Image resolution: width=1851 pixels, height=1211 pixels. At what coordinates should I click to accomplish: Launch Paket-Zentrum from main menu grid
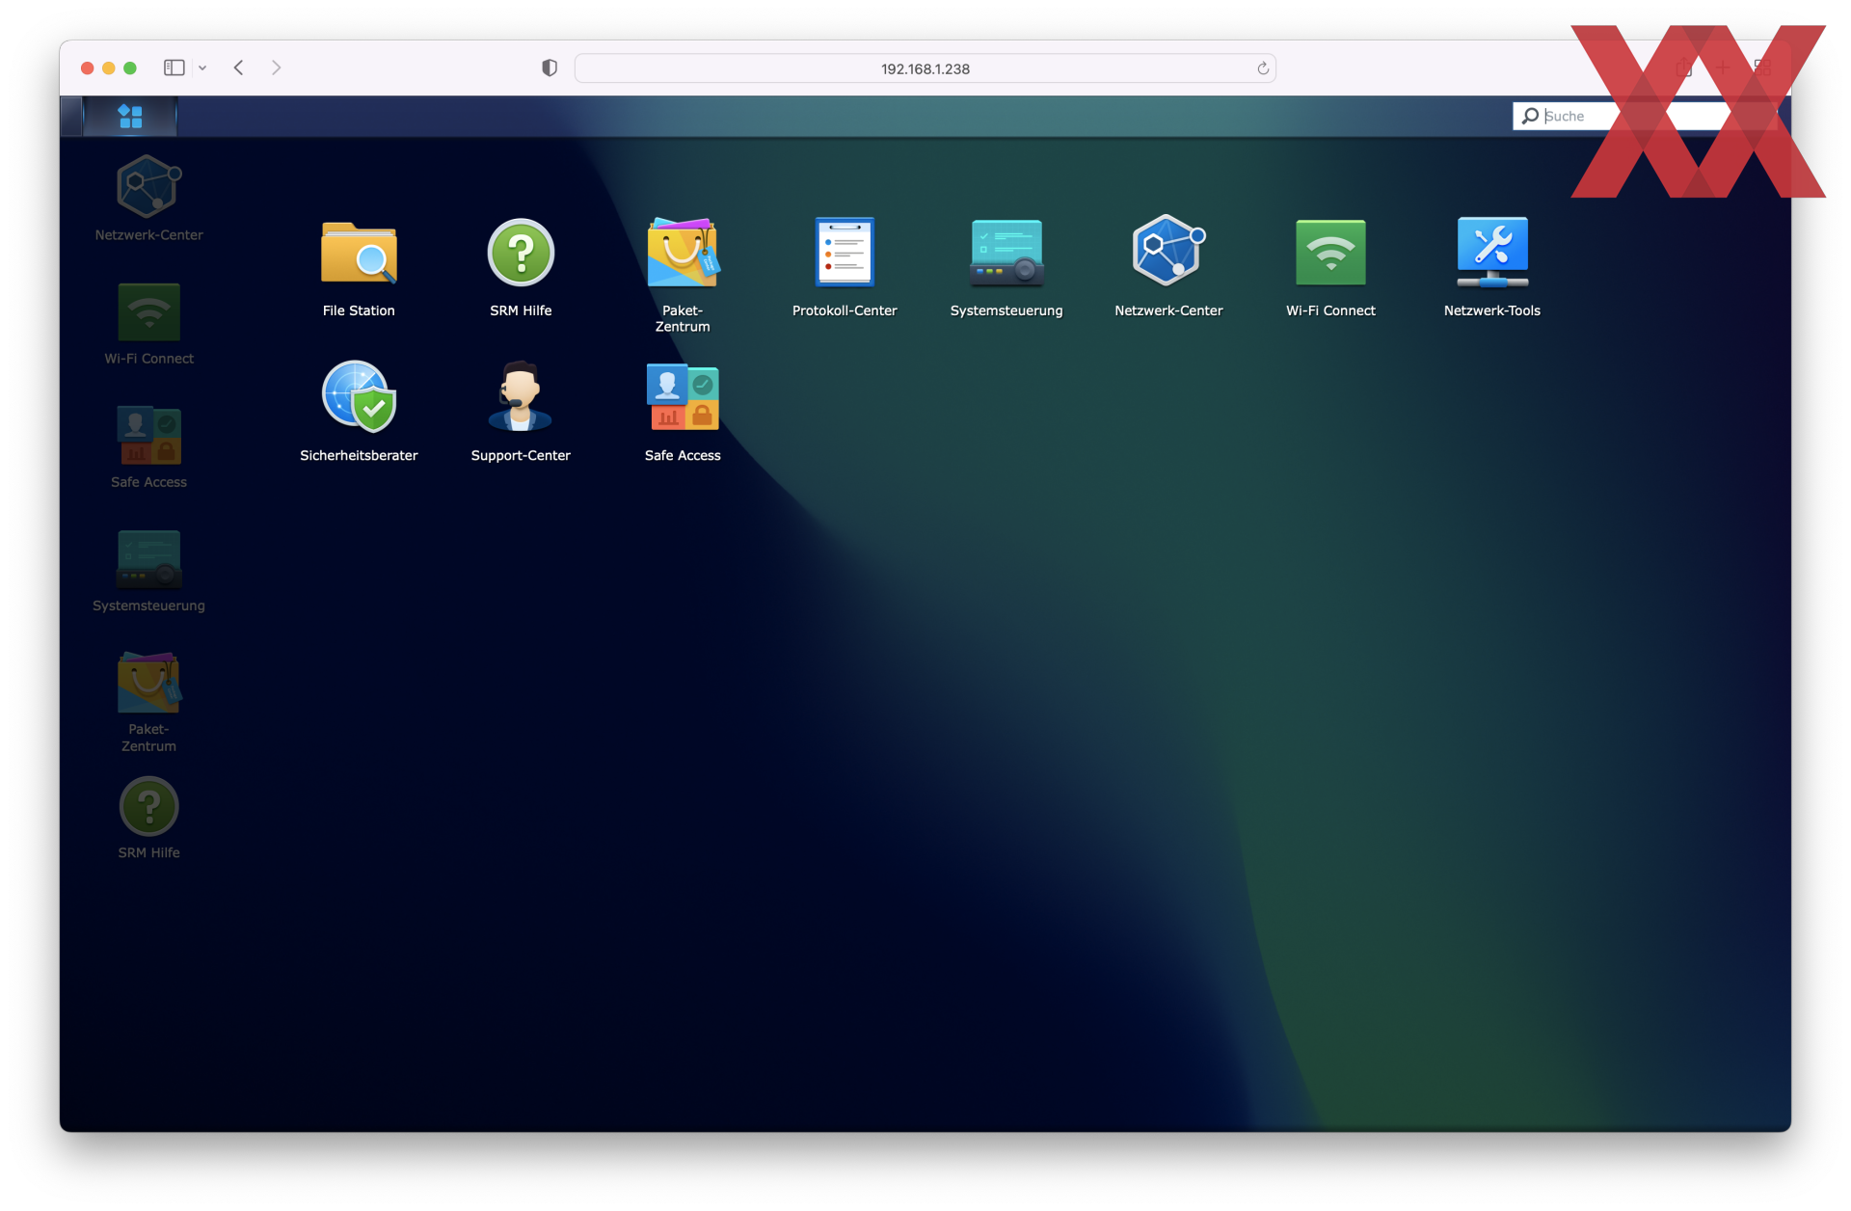[683, 275]
